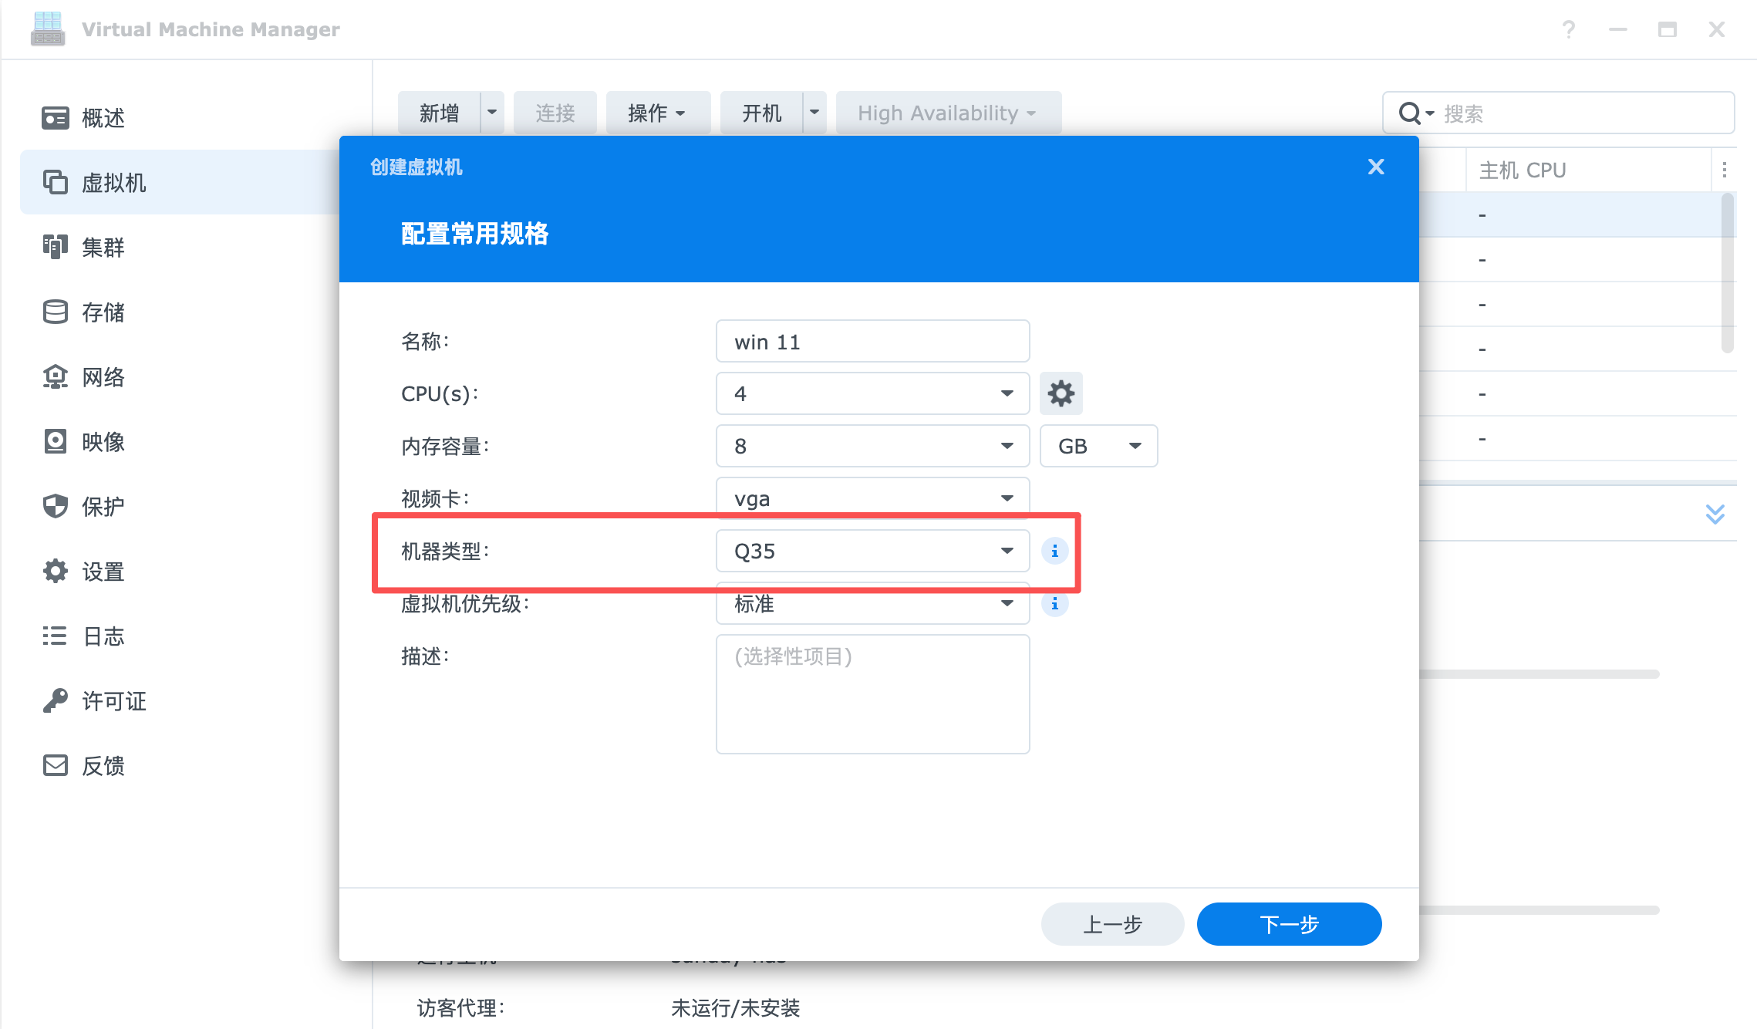Open the 网络 network section
Viewport: 1757px width, 1029px height.
(103, 377)
